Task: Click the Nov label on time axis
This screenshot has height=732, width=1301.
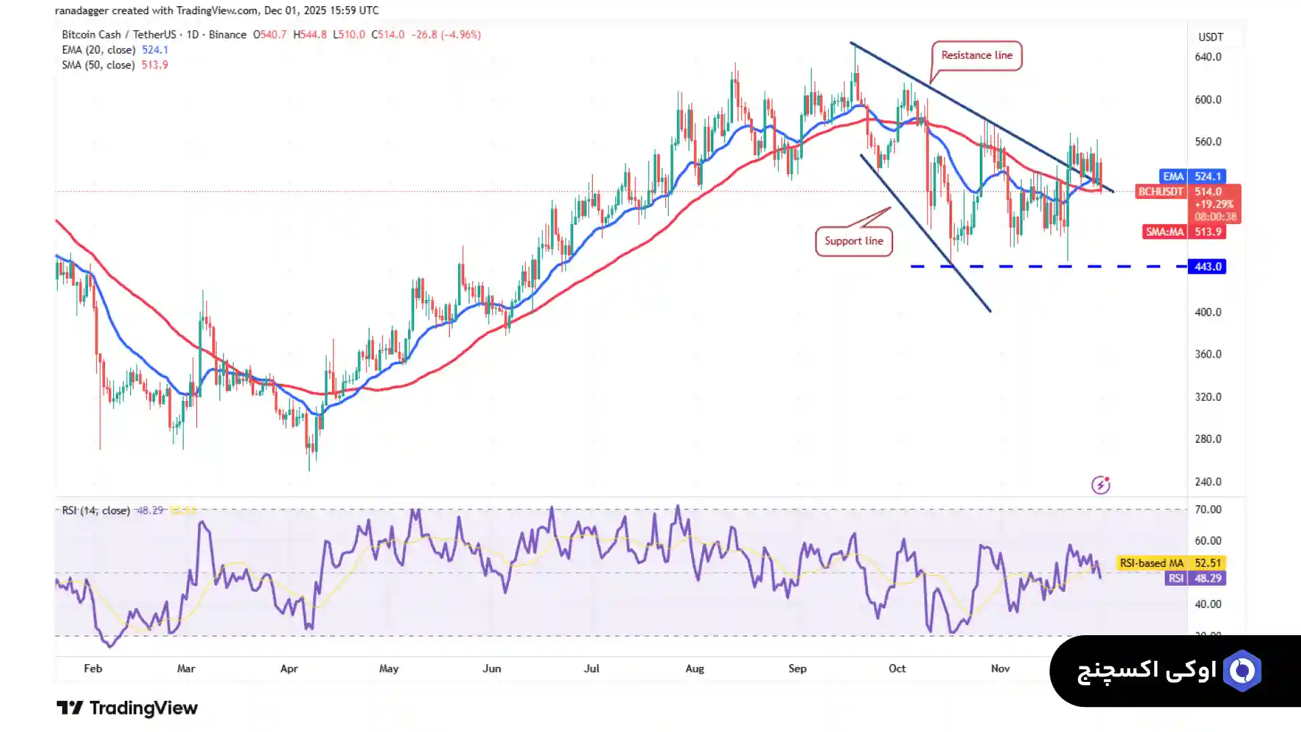Action: (x=1000, y=668)
